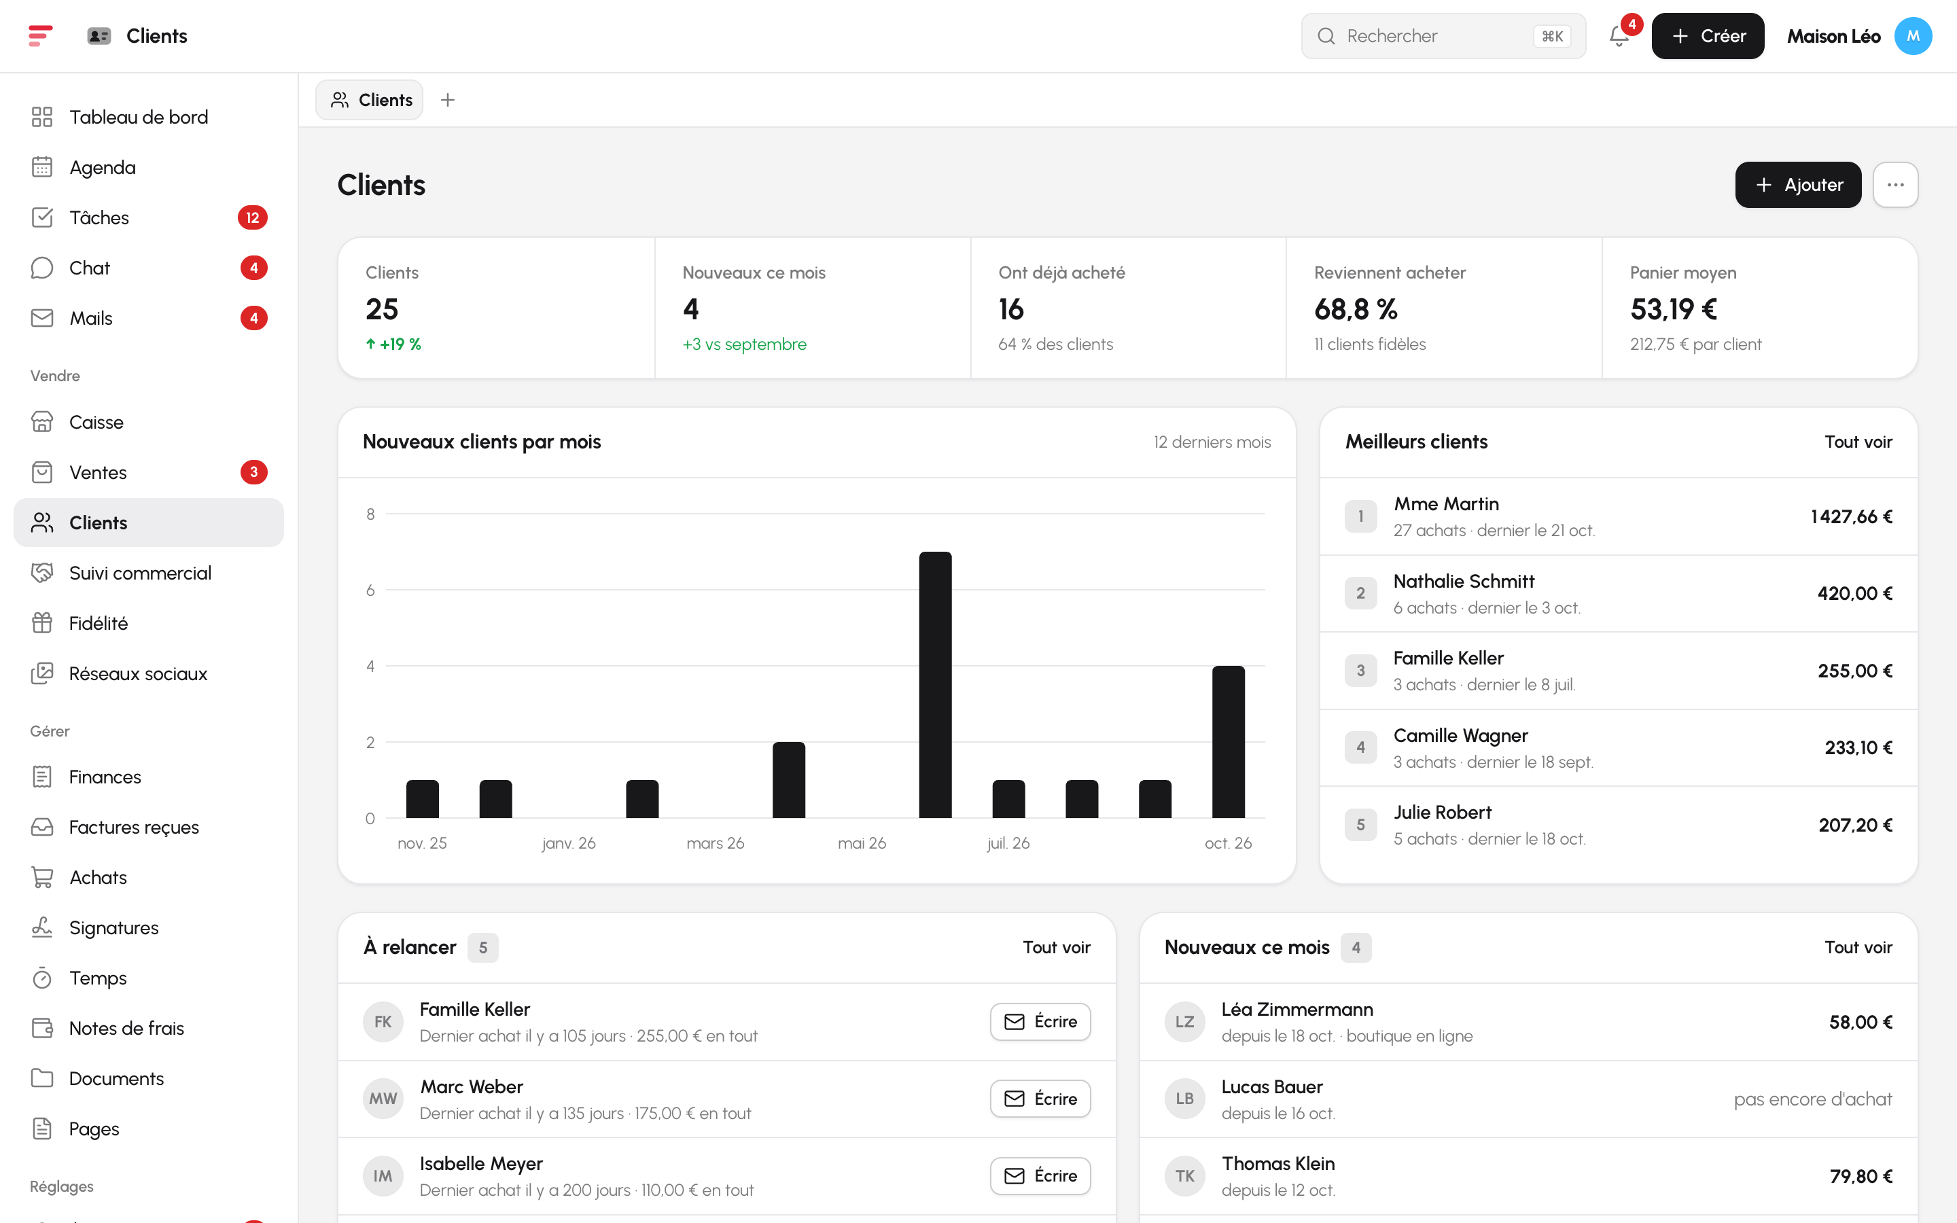Click Écrire for Isabelle Meyer

point(1040,1175)
